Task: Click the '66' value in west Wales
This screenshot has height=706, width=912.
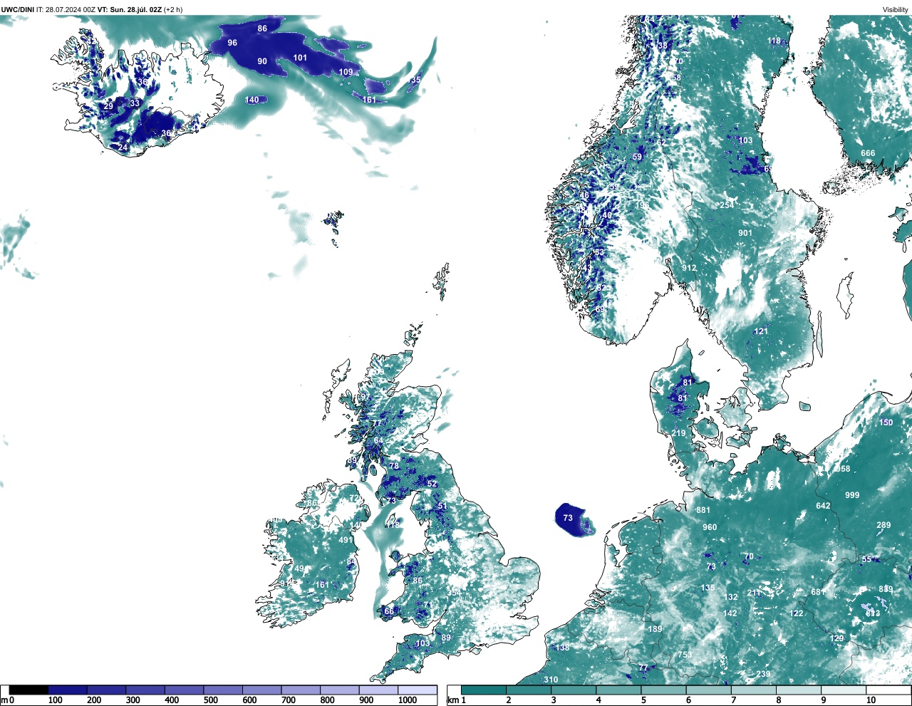Action: coord(389,611)
